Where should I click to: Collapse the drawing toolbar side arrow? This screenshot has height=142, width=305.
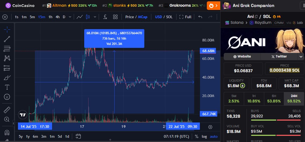[x=13, y=123]
